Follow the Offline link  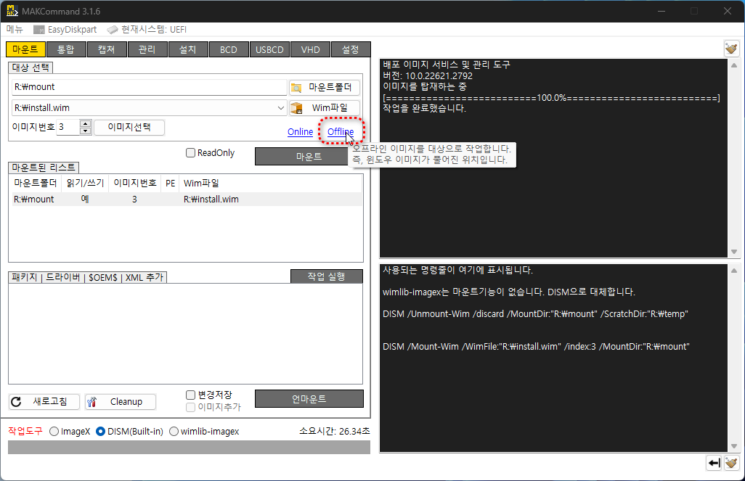pyautogui.click(x=341, y=131)
